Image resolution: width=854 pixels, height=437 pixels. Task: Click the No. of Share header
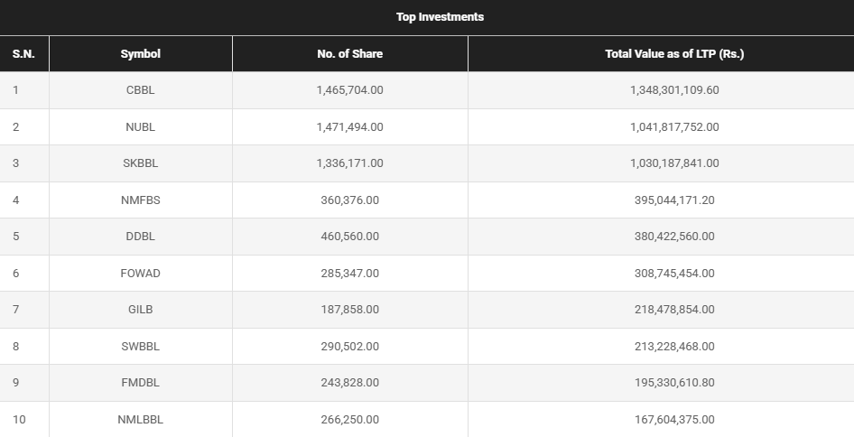point(349,54)
